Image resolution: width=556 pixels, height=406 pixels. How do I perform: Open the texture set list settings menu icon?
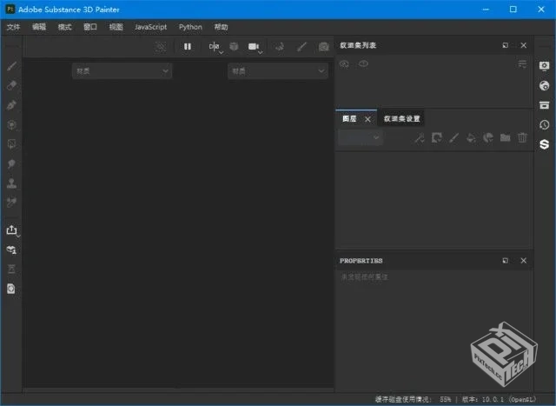pyautogui.click(x=522, y=63)
